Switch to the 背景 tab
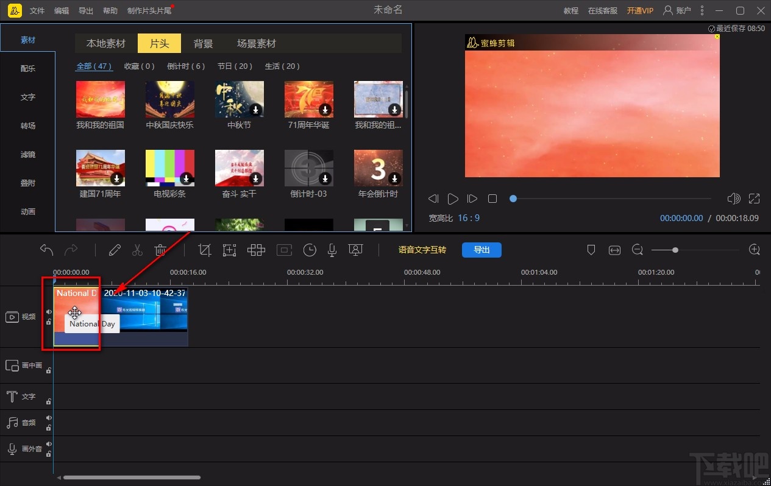The image size is (771, 486). pos(203,43)
